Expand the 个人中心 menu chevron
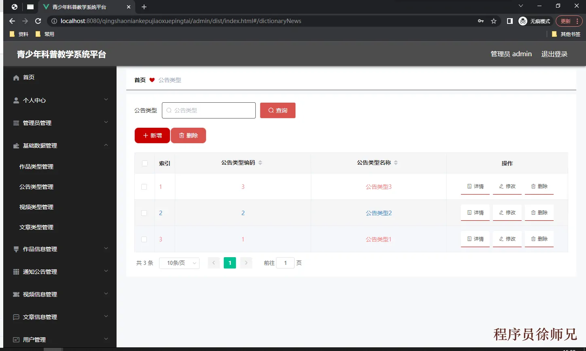 [106, 100]
